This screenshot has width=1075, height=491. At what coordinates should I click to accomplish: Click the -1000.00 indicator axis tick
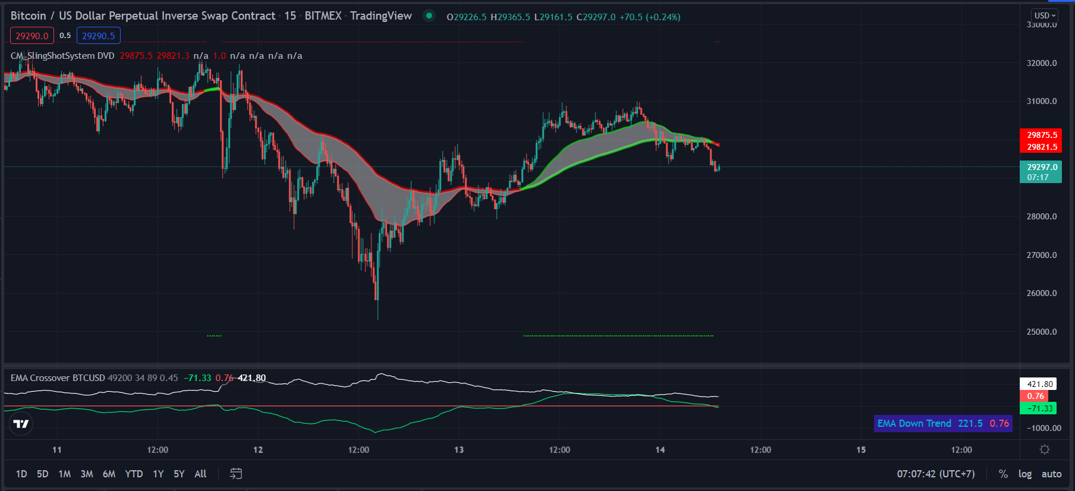pos(1044,428)
